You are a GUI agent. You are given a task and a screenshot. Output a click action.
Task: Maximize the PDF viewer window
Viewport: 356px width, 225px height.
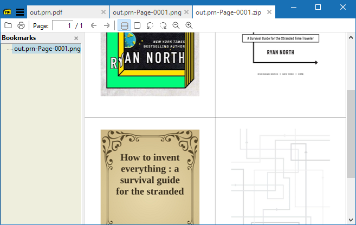318,7
